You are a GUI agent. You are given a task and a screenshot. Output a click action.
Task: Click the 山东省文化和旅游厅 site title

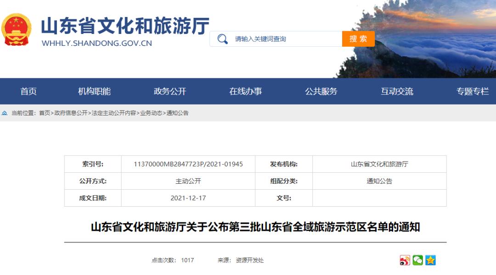[125, 26]
